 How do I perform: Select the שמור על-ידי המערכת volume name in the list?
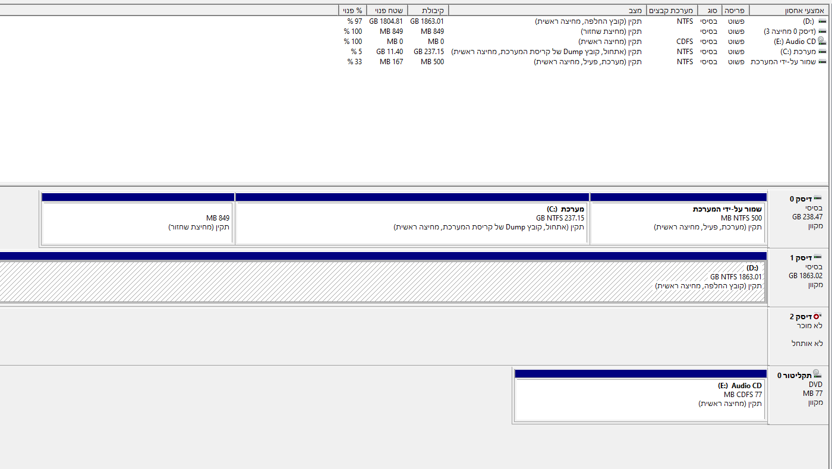(783, 62)
